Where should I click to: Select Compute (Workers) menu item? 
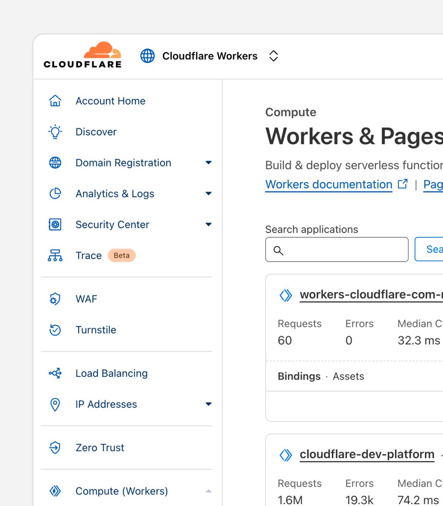[x=122, y=491]
